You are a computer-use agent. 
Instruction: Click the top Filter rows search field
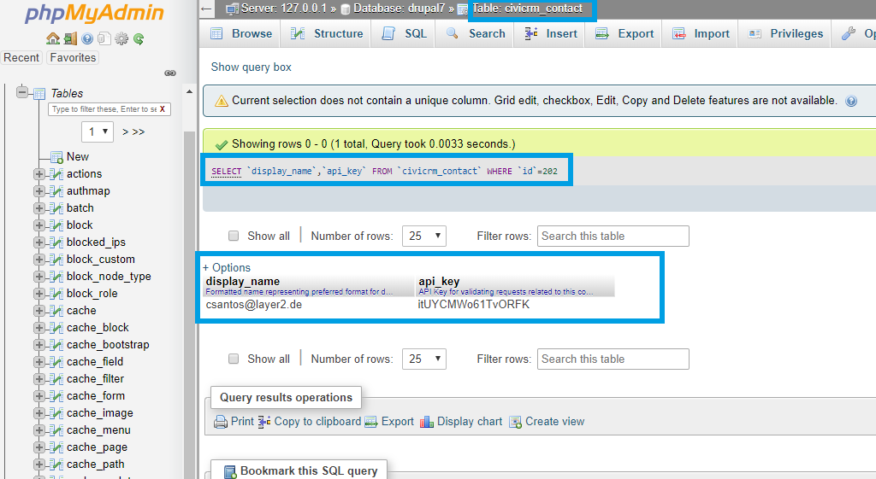613,237
